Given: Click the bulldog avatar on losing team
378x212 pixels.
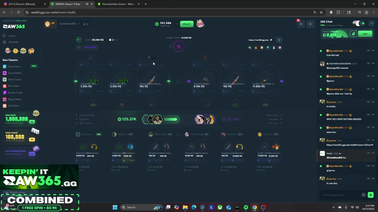Looking at the screenshot, I should 199,119.
